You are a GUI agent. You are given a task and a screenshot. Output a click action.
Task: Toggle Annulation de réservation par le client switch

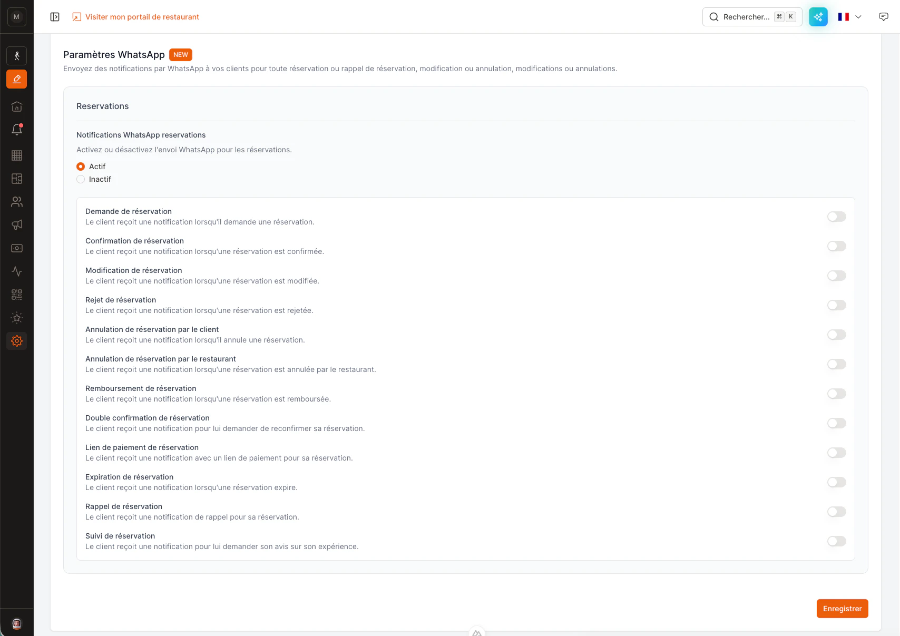[x=837, y=335]
